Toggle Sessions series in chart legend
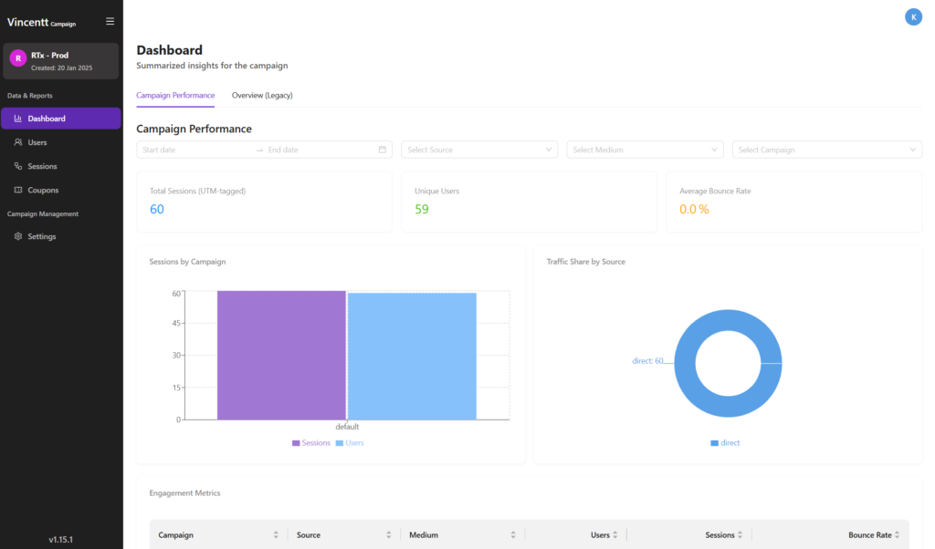The width and height of the screenshot is (935, 549). 311,443
